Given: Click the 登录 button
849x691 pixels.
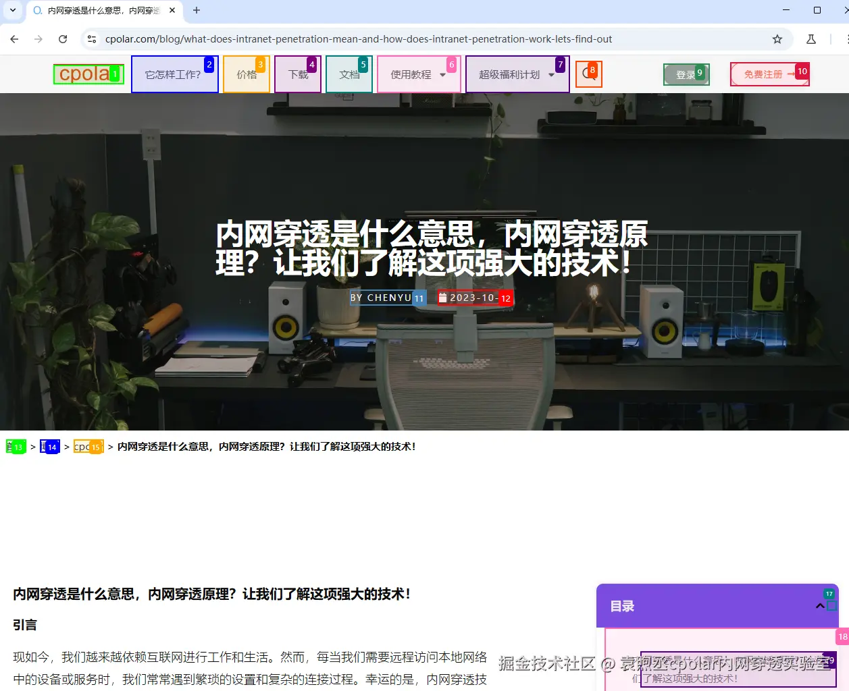Looking at the screenshot, I should (x=686, y=75).
